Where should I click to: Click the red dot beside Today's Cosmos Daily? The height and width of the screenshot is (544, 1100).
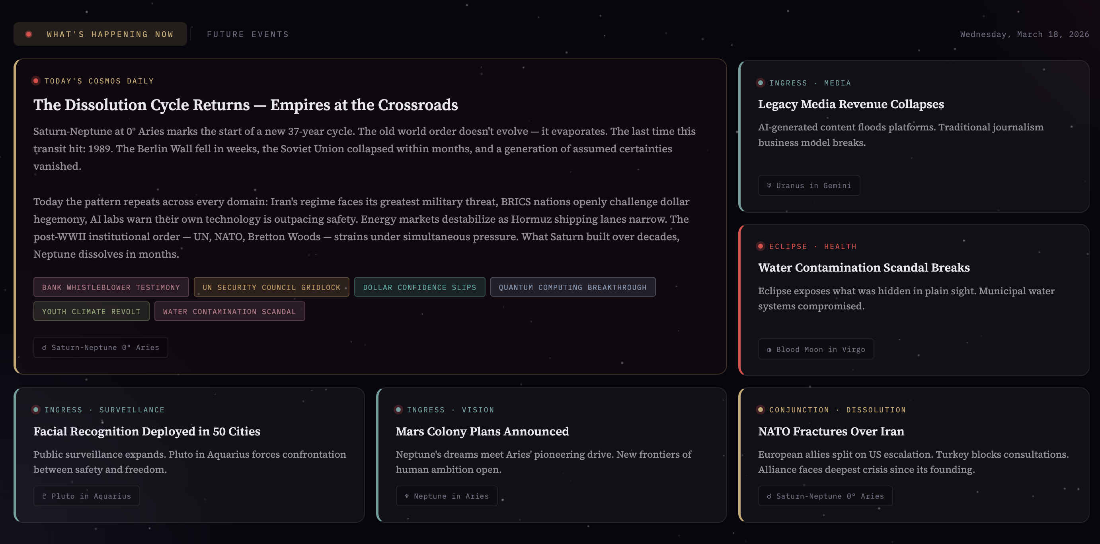point(36,81)
